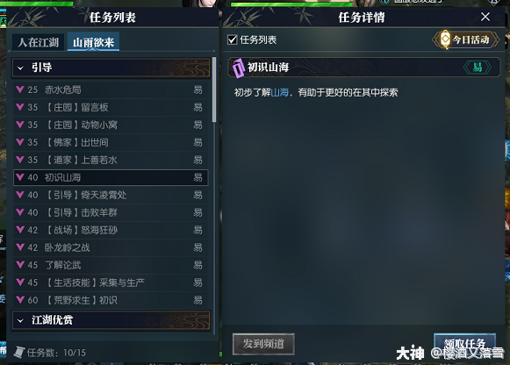The image size is (510, 365).
Task: Click purple marker icon beside 了解论武
Action: click(20, 265)
